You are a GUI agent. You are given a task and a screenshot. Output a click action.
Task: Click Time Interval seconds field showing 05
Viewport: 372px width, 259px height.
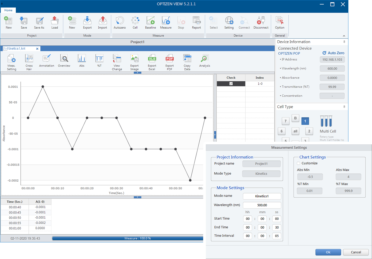[x=277, y=236]
